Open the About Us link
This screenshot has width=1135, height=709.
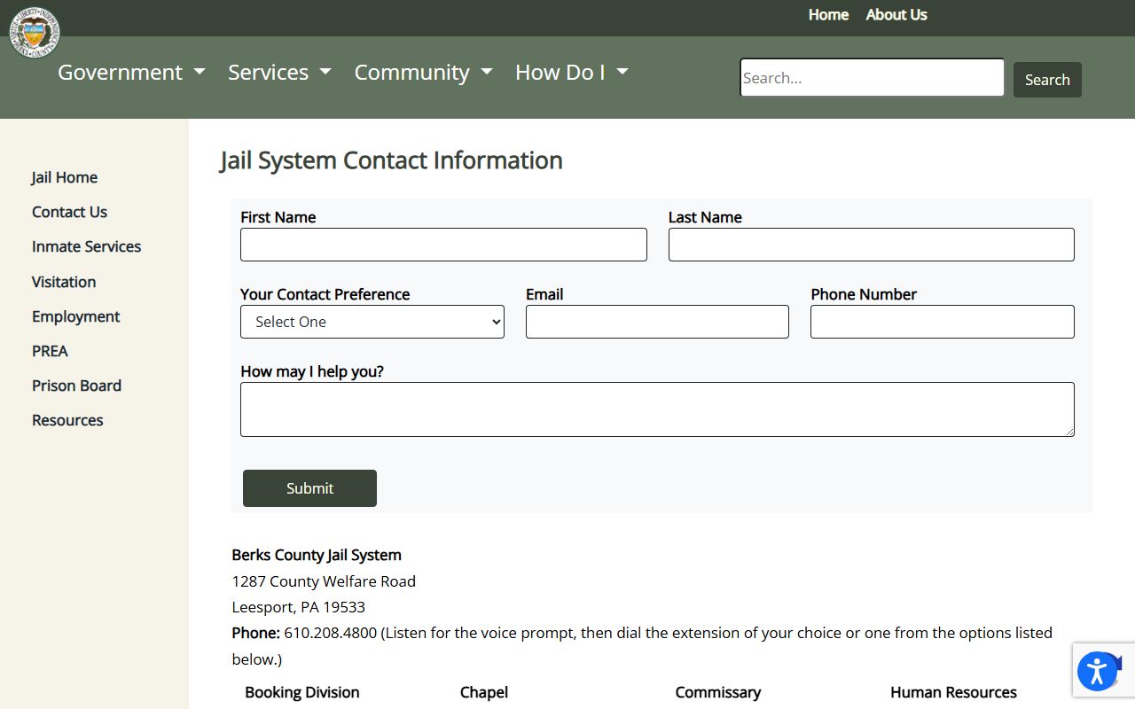pyautogui.click(x=896, y=15)
